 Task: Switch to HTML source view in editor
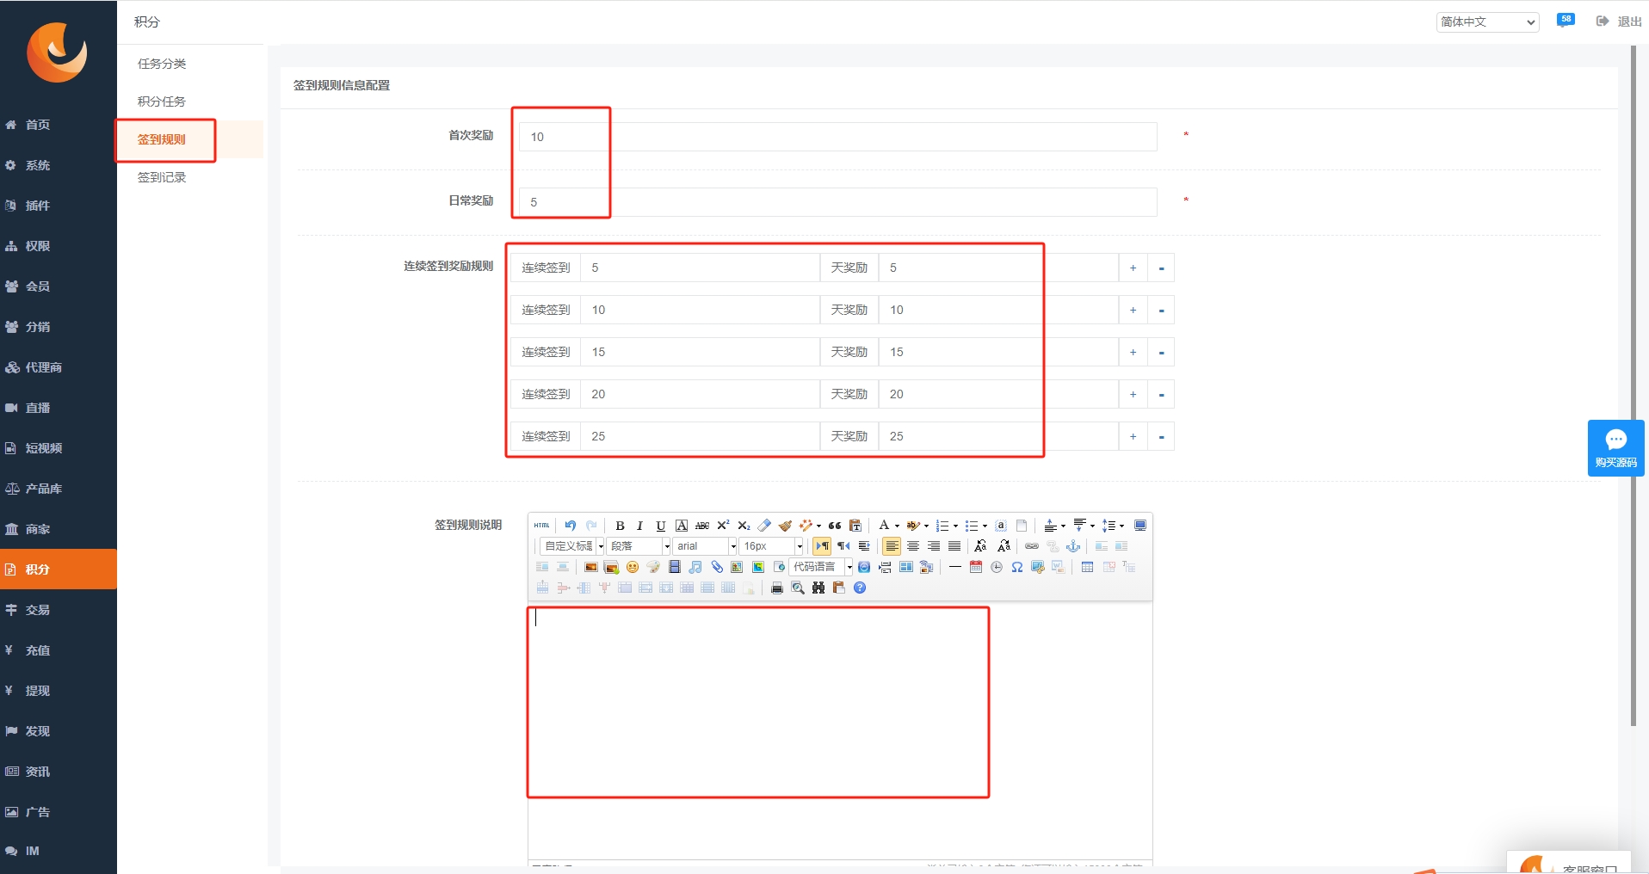[541, 526]
